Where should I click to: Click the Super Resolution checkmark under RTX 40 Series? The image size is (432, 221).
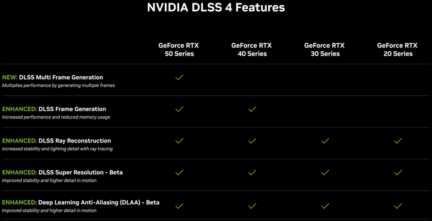252,172
